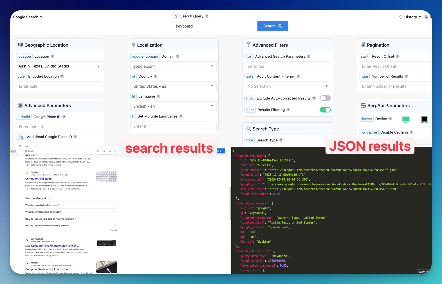Click the export icon beside History

point(426,17)
